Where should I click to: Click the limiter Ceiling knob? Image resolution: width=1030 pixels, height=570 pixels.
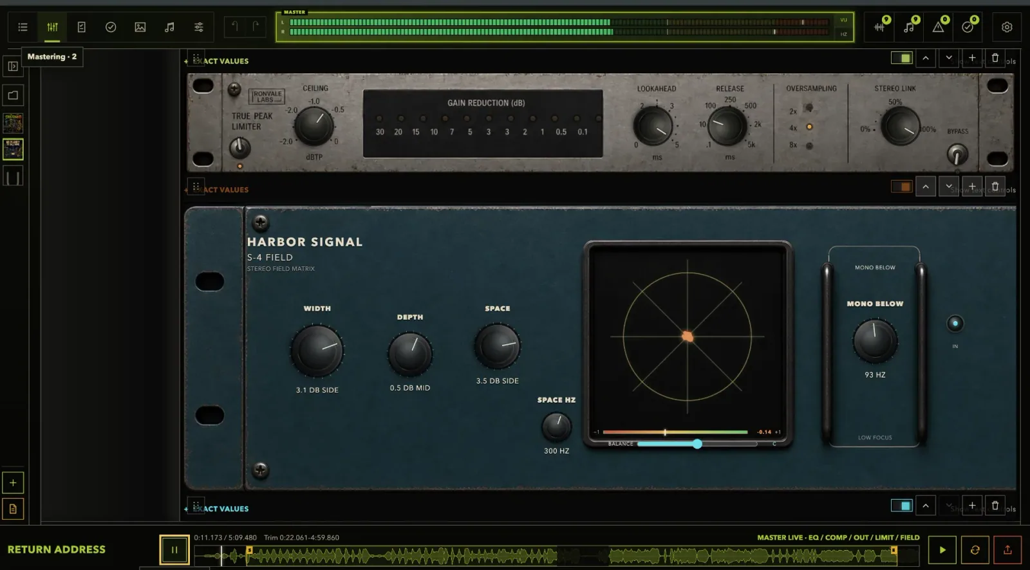[x=314, y=126]
